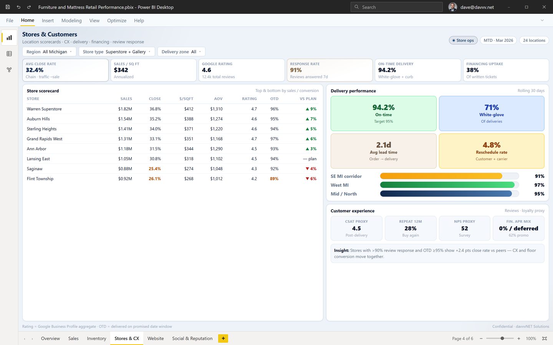Select the Optimize ribbon tab
Viewport: 553px width, 345px height.
click(117, 21)
